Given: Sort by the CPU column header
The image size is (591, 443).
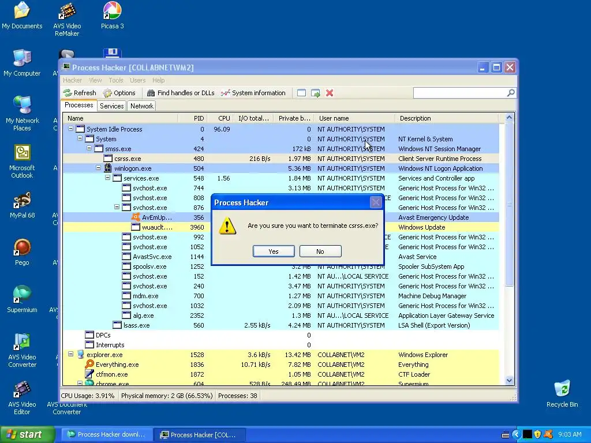Looking at the screenshot, I should 220,118.
